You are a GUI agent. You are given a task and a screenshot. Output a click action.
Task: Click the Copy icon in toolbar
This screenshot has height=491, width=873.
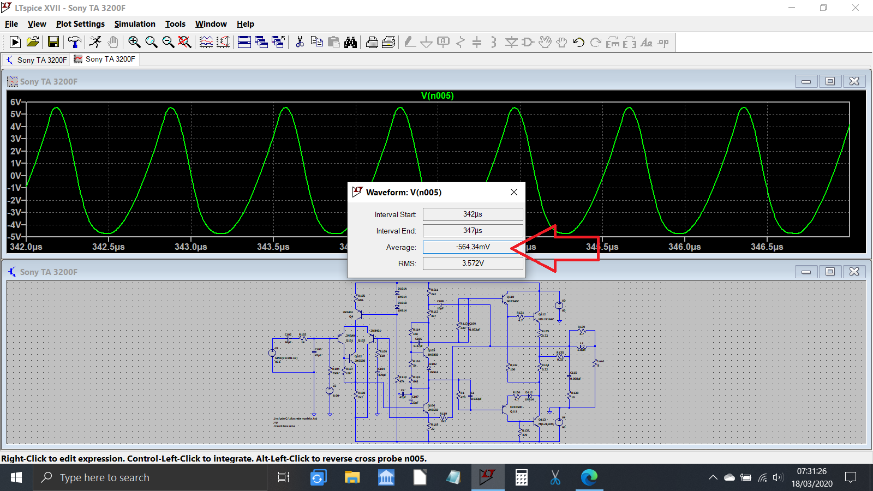pyautogui.click(x=316, y=42)
